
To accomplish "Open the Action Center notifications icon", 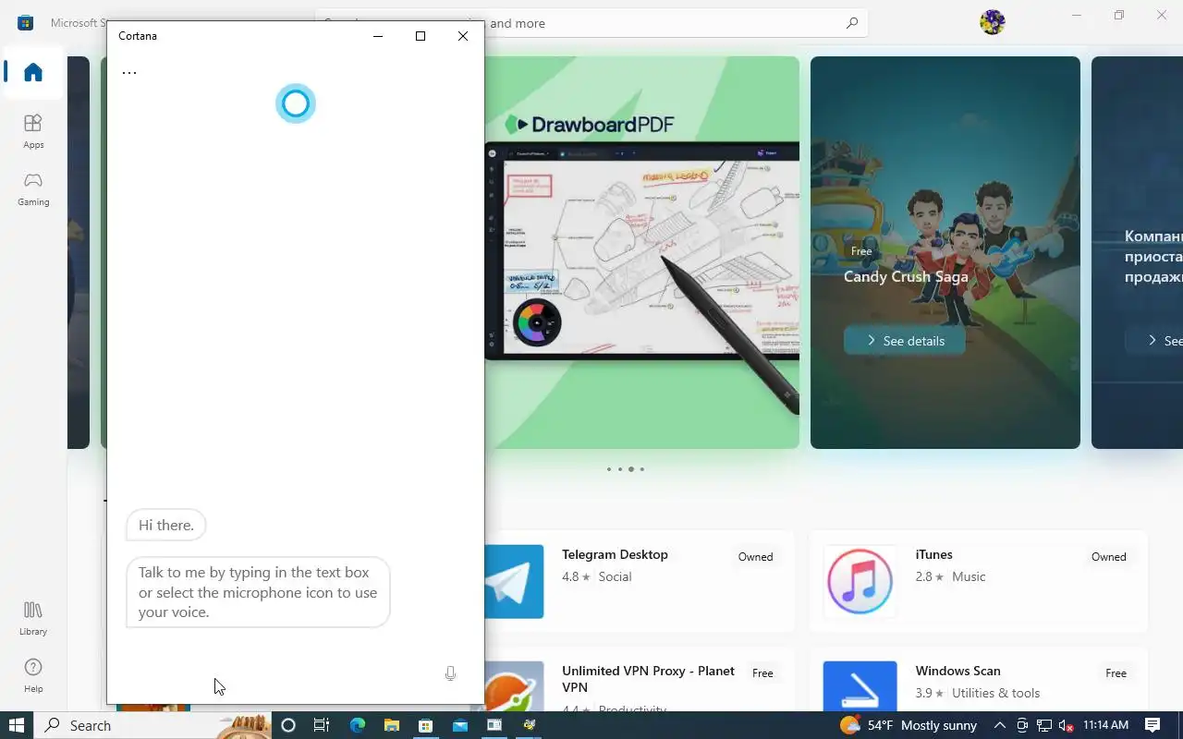I will [x=1153, y=725].
